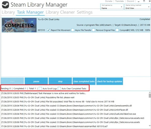Image resolution: width=151 pixels, height=129 pixels.
Task: Click the log scrollbar down arrow
Action: point(150,126)
